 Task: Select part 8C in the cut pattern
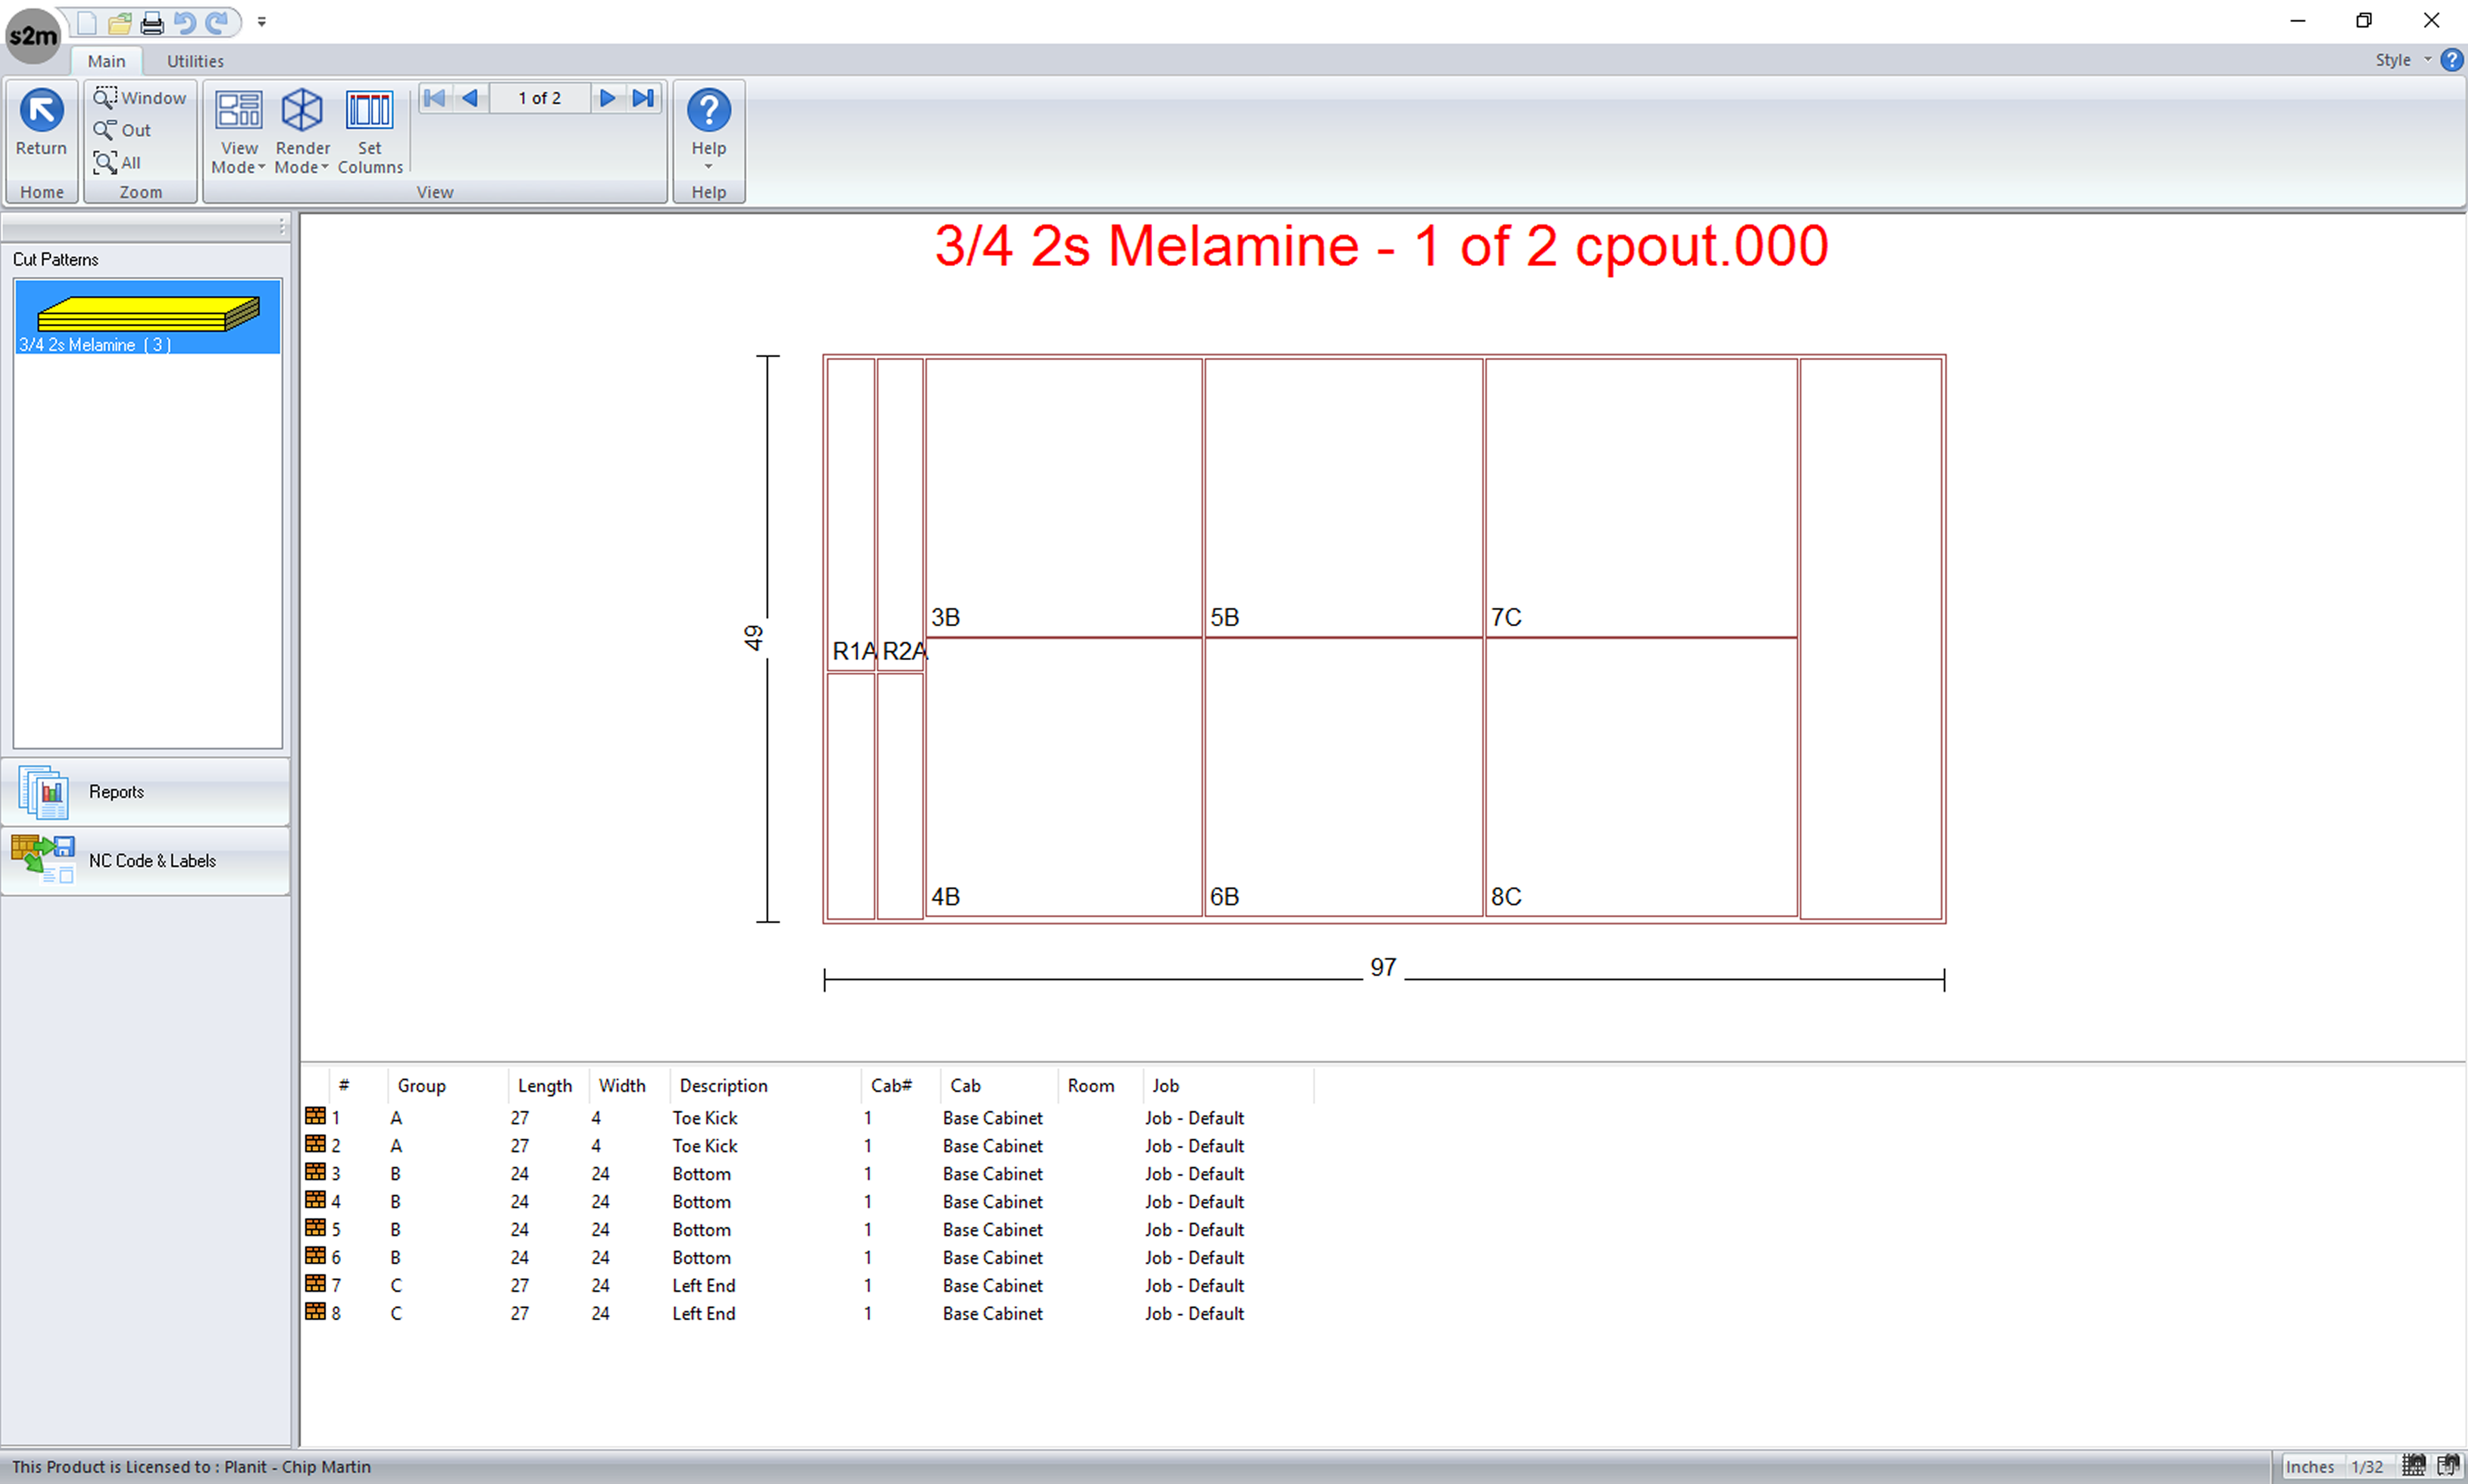pos(1641,777)
